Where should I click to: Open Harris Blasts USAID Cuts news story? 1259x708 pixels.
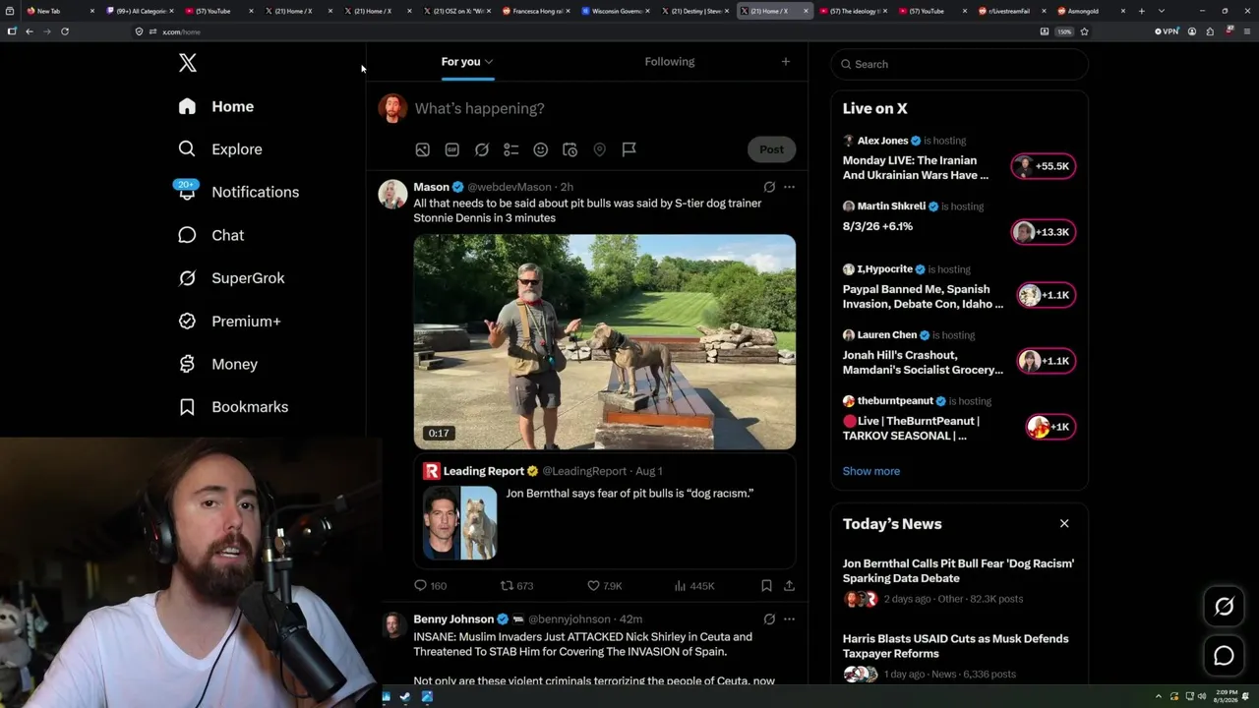959,656
